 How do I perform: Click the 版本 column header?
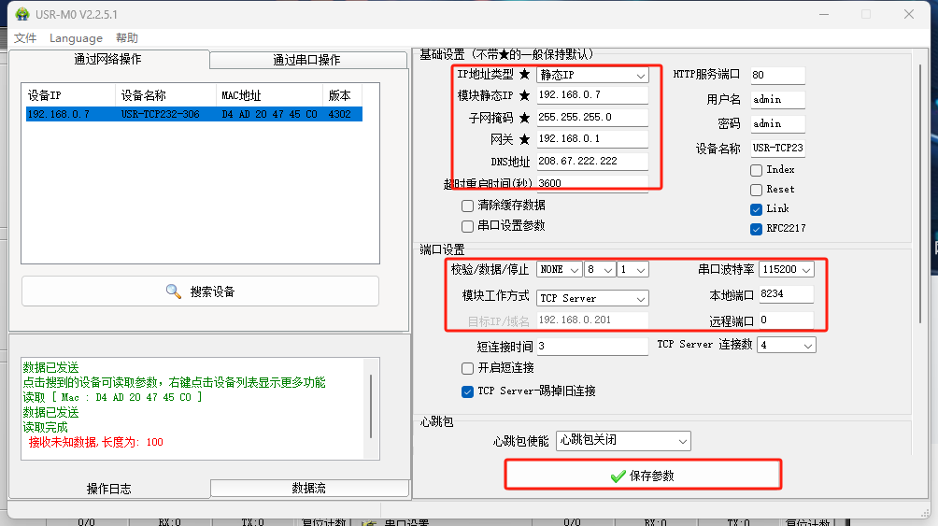click(x=343, y=95)
